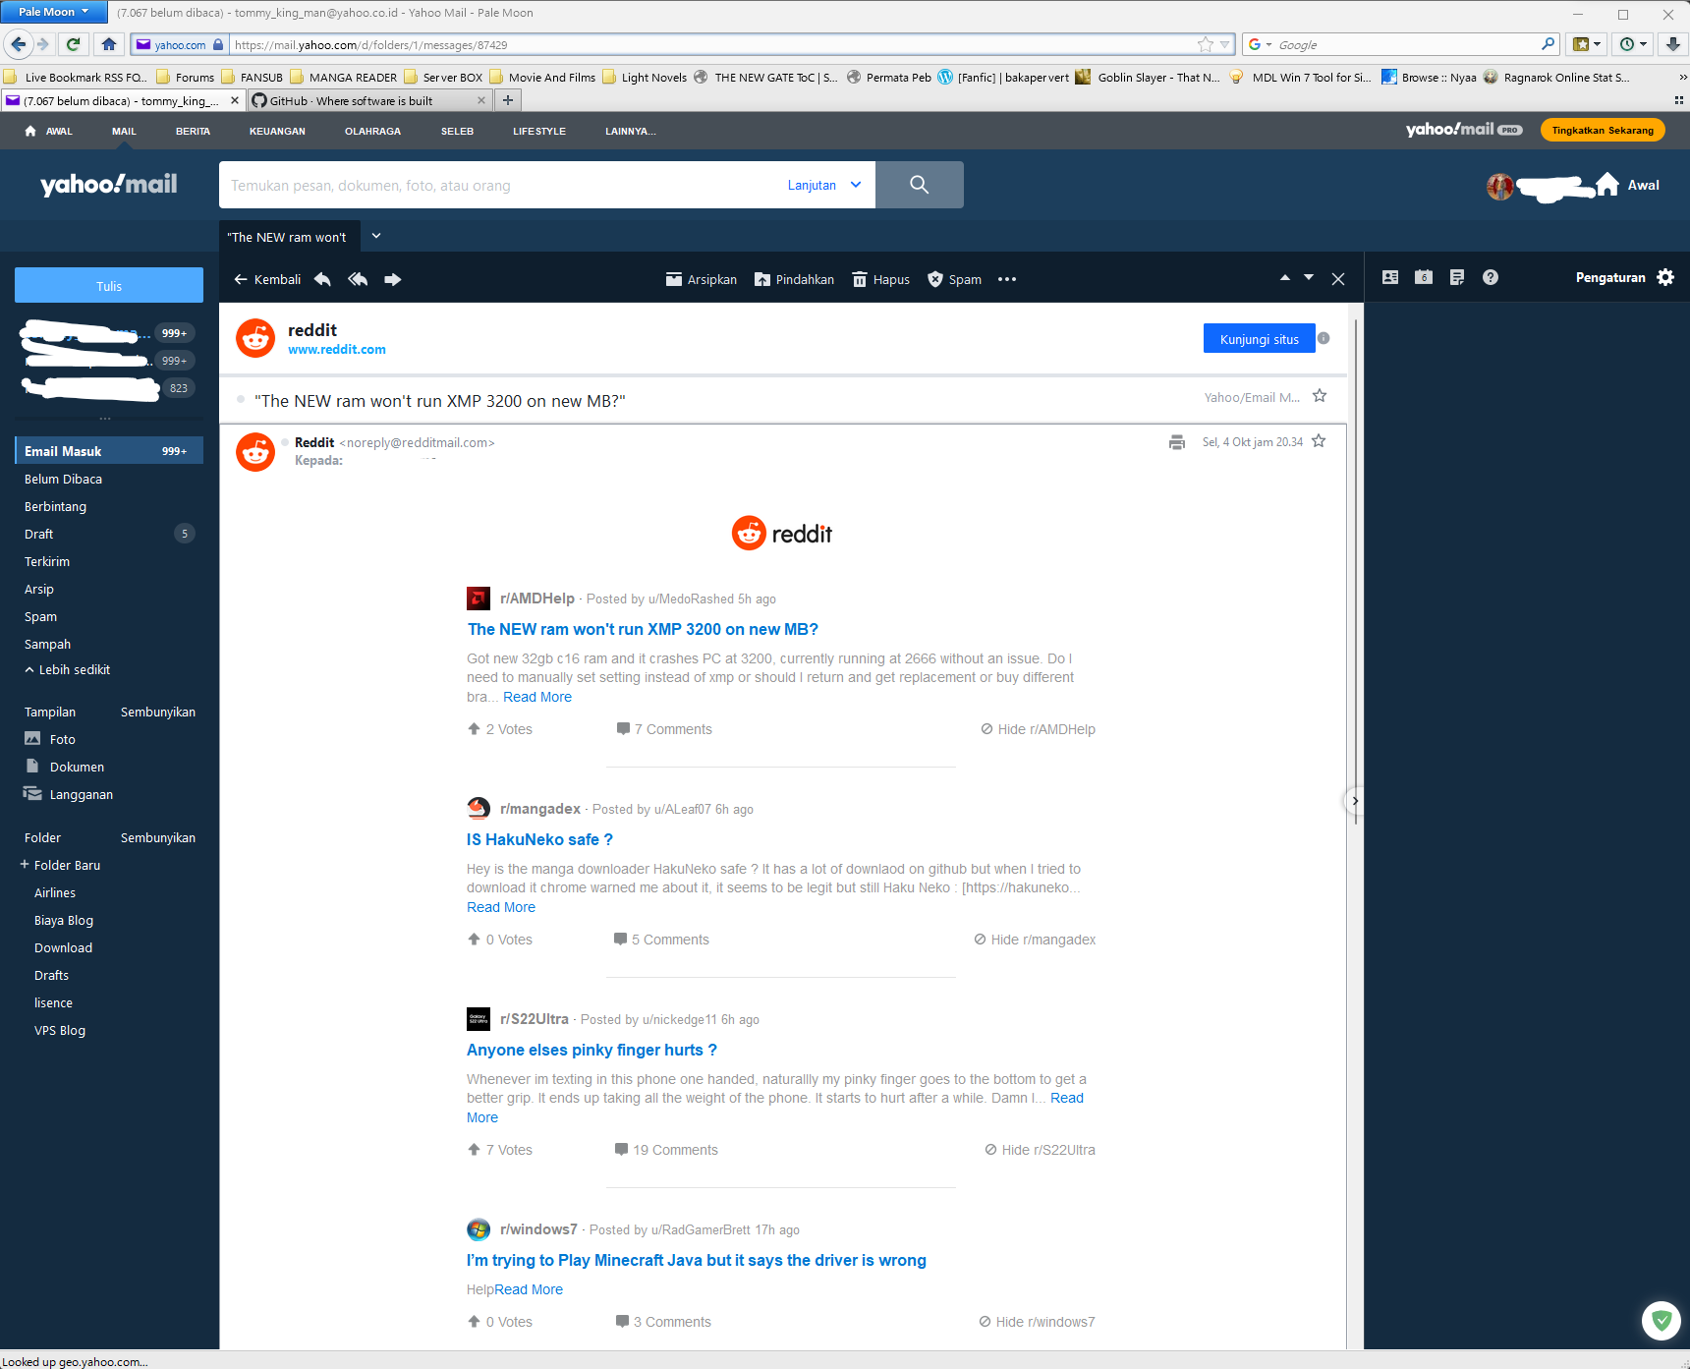
Task: Delete the message using Hapus
Action: pyautogui.click(x=880, y=279)
